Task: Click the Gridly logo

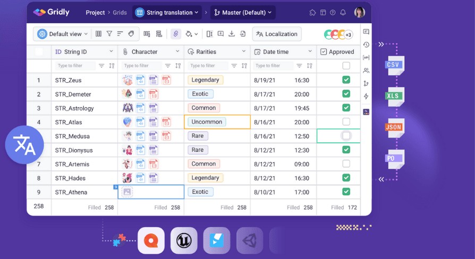Action: [51, 12]
